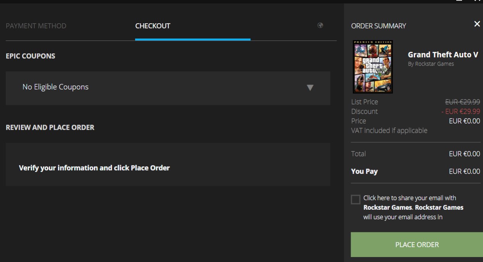Click the List Price label
Viewport: 483px width, 262px height.
[x=364, y=102]
